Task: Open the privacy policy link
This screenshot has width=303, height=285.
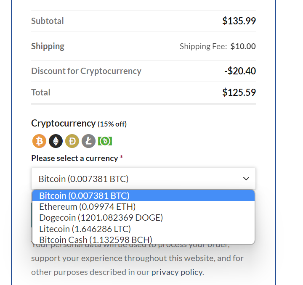Action: (x=178, y=272)
